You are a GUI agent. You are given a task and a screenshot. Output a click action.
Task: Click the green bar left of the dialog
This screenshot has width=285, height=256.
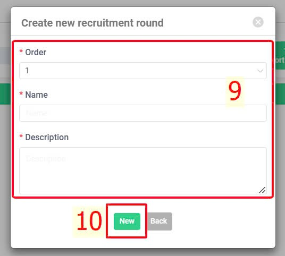tap(5, 94)
